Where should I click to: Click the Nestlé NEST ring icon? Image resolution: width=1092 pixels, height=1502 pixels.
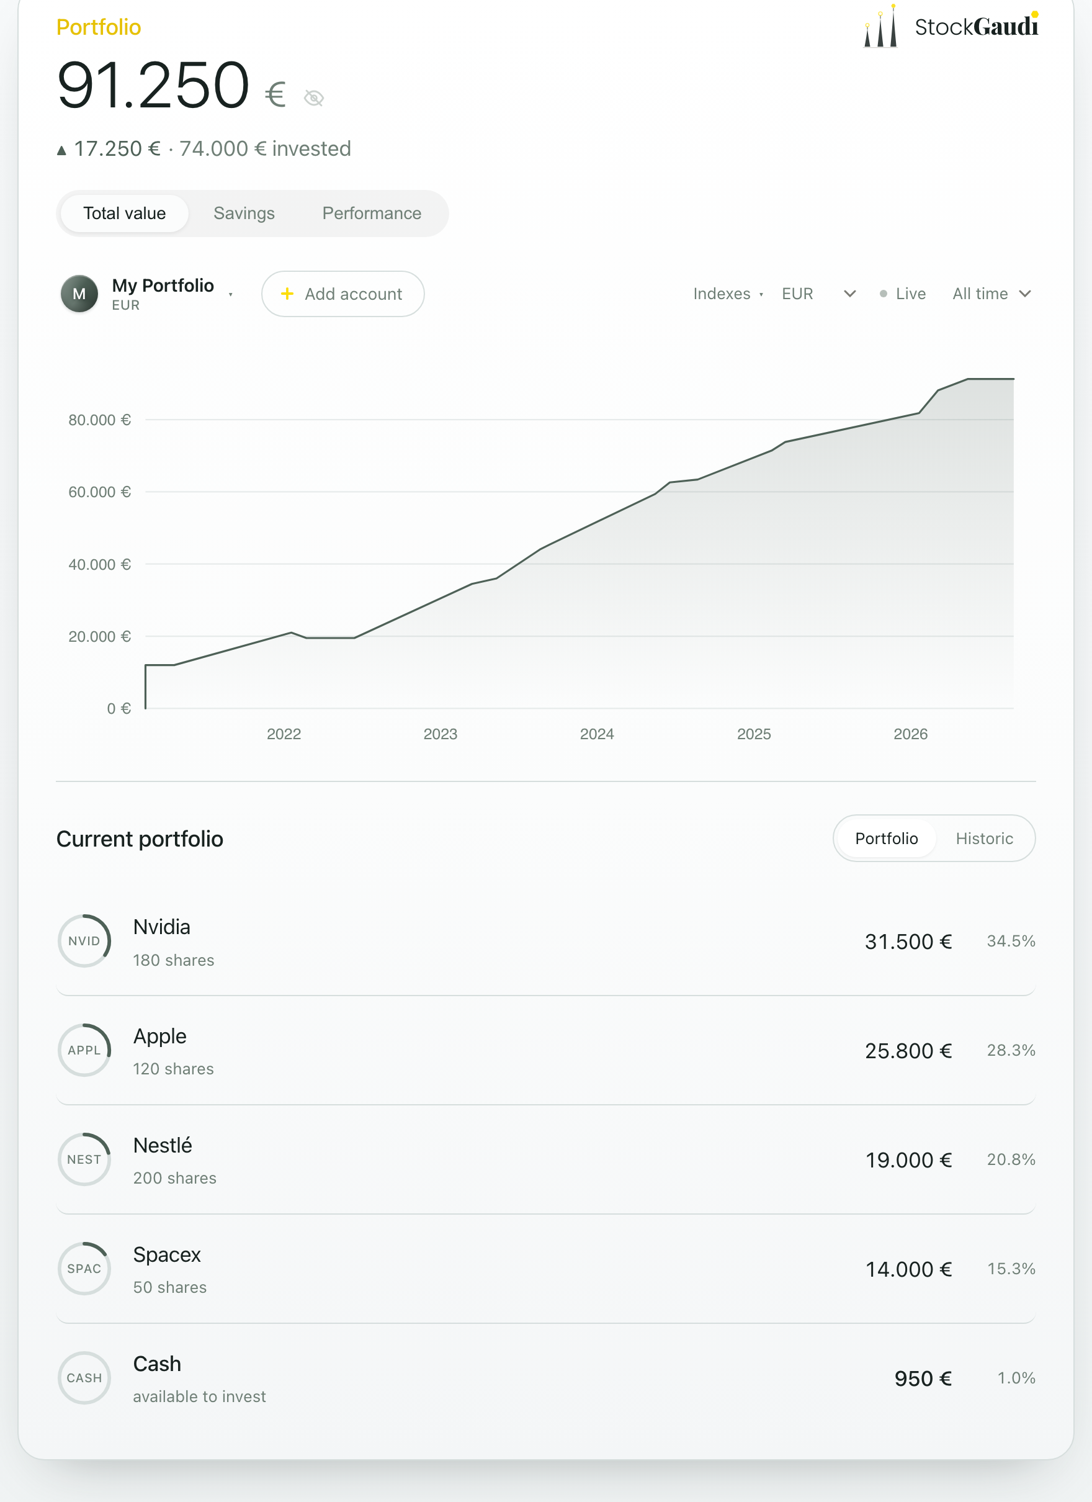(x=84, y=1159)
